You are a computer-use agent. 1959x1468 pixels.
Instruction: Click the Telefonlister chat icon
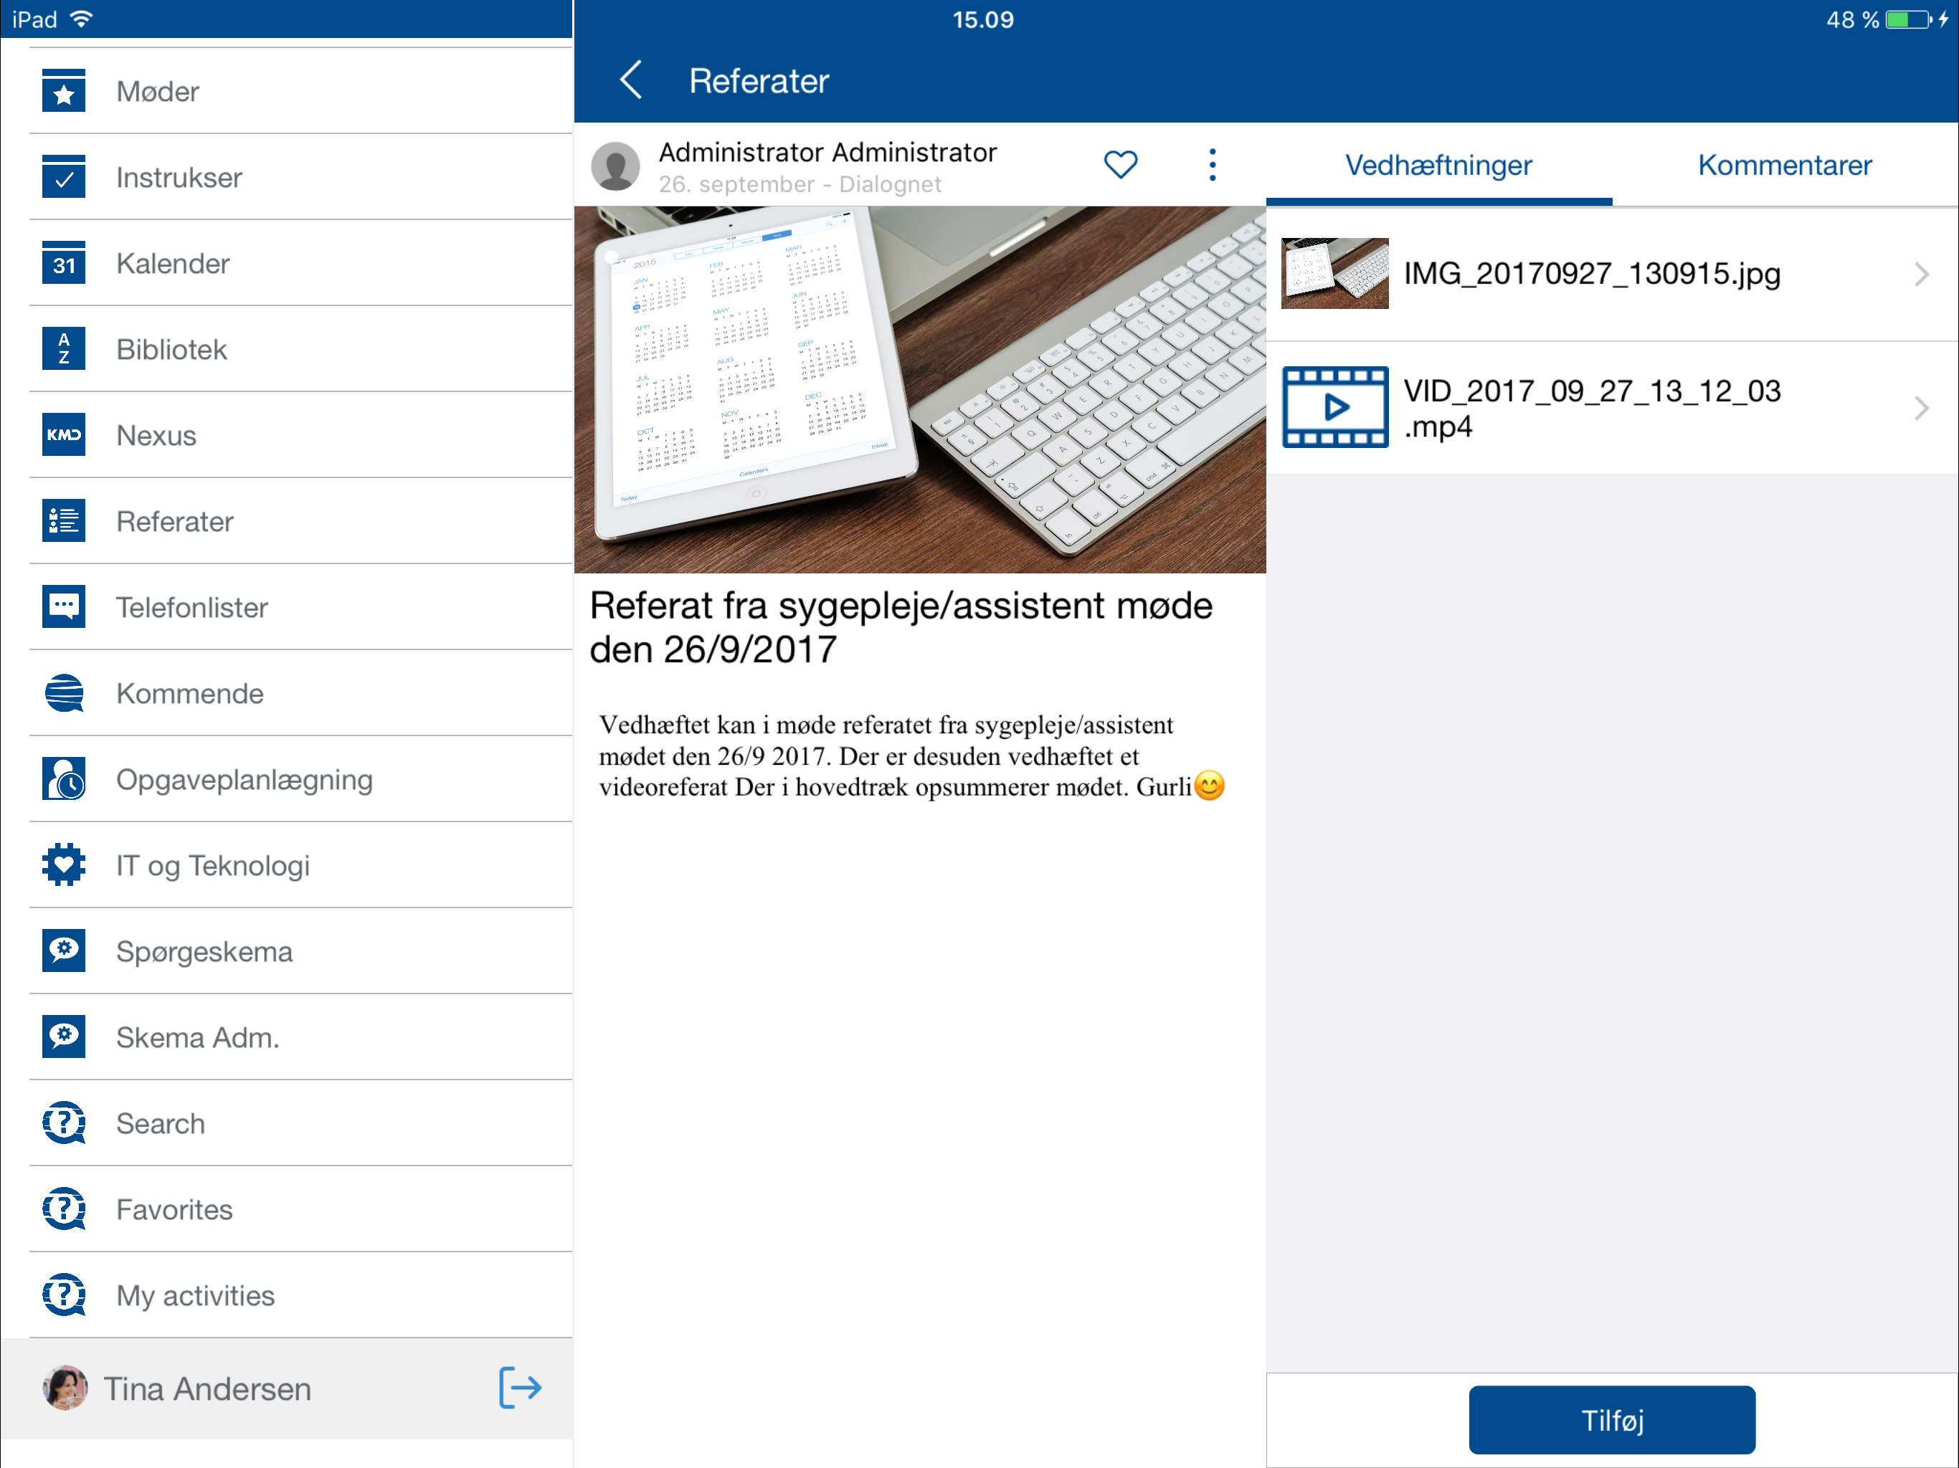tap(64, 606)
